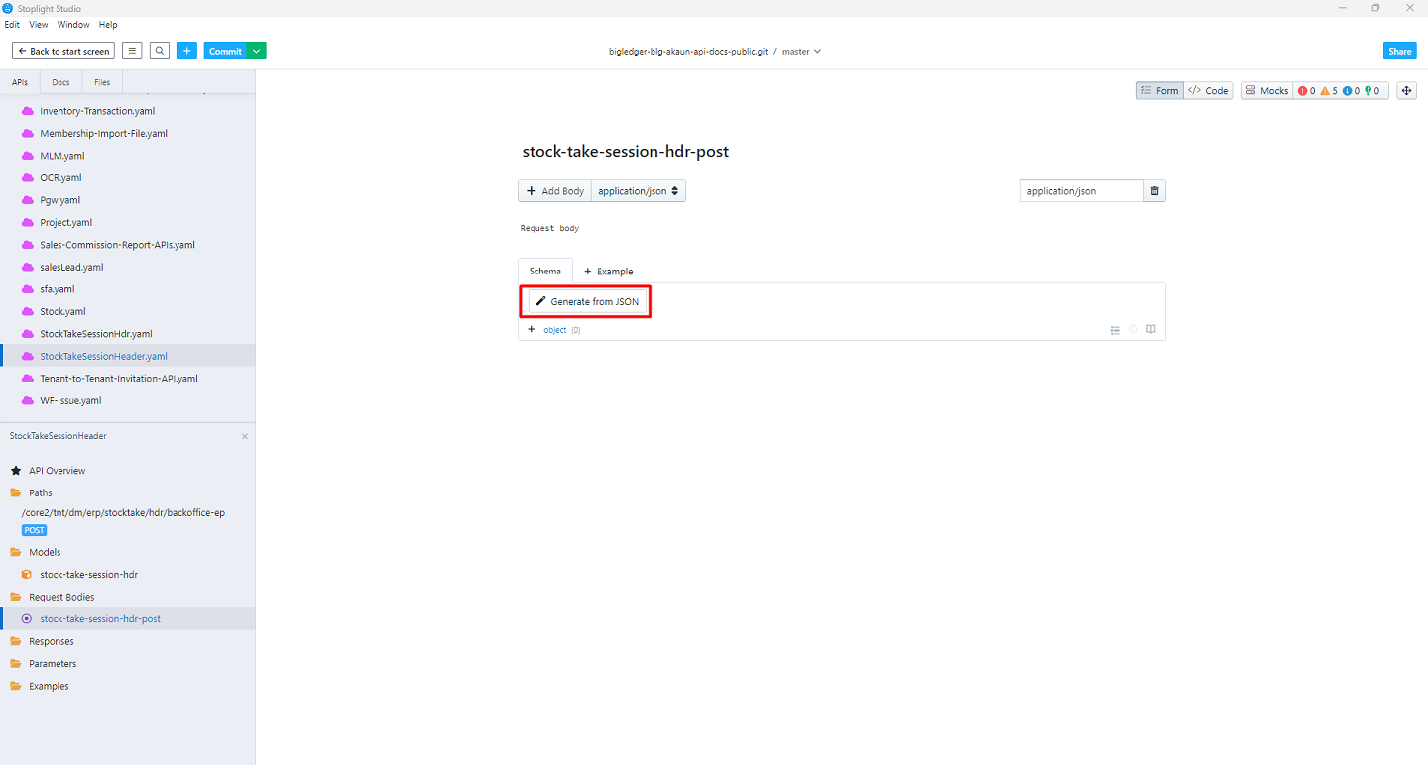1428x765 pixels.
Task: Switch to Code view
Action: coord(1208,90)
